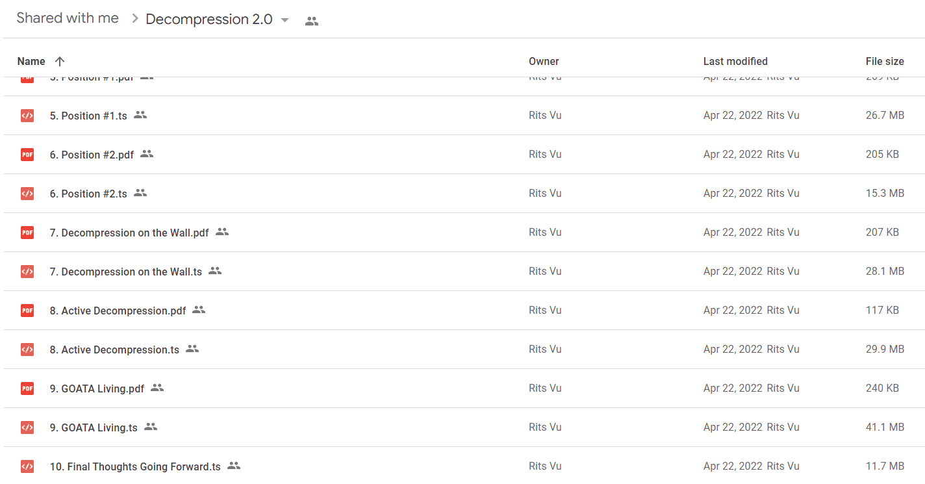Select 9. GOATA Living.ts
Image resolution: width=925 pixels, height=484 pixels.
(94, 427)
